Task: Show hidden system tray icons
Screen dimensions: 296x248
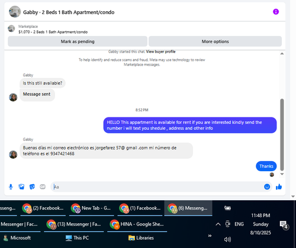Action: (x=218, y=224)
